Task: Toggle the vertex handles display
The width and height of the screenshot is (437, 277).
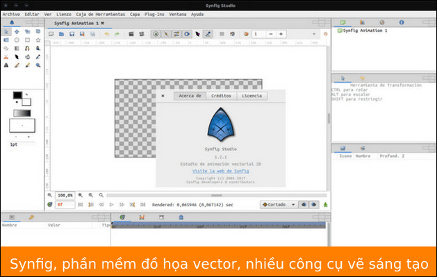Action: point(166,34)
